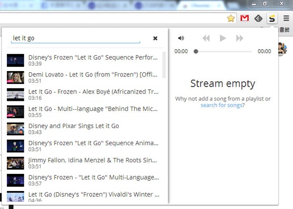Mute audio with the speaker volume icon
This screenshot has height=209, width=293.
coord(181,38)
